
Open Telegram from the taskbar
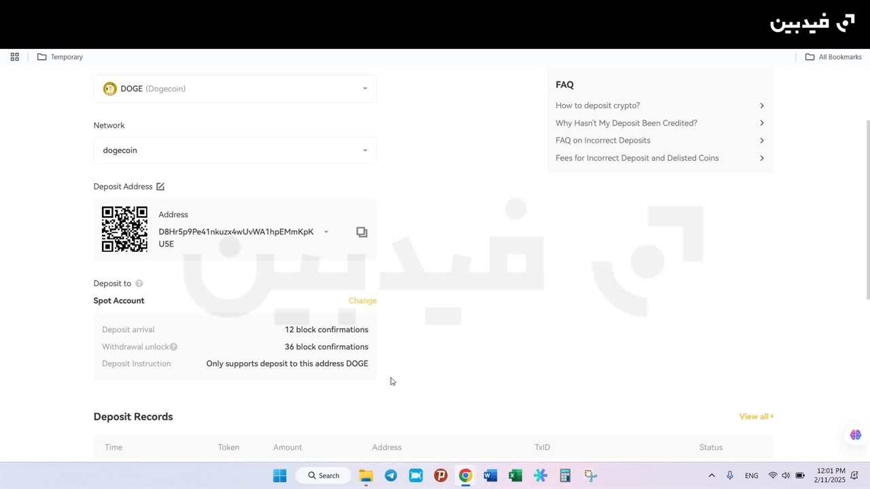coord(391,475)
